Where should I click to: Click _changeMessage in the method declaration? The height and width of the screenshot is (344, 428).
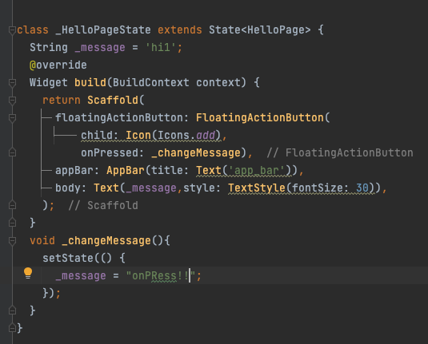[106, 240]
